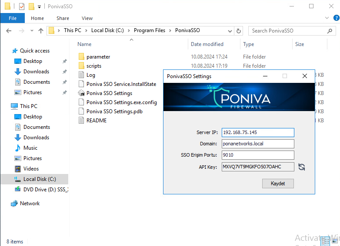Sort by Date modified column
340x246 pixels.
[x=207, y=44]
